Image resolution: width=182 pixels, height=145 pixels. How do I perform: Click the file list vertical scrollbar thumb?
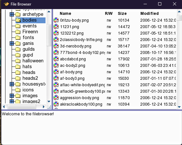[x=179, y=18]
